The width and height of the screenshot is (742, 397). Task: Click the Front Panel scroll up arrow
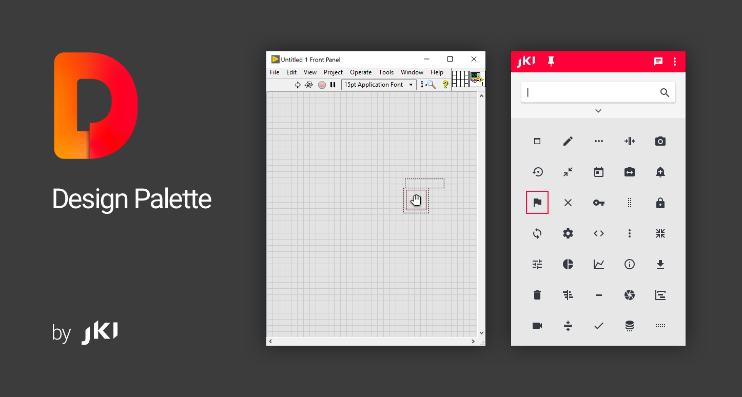pos(481,96)
